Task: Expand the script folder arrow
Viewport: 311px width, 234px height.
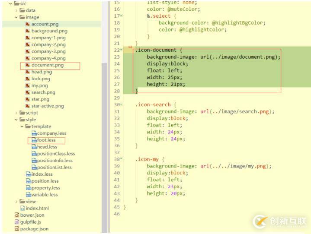Action: [x=16, y=113]
